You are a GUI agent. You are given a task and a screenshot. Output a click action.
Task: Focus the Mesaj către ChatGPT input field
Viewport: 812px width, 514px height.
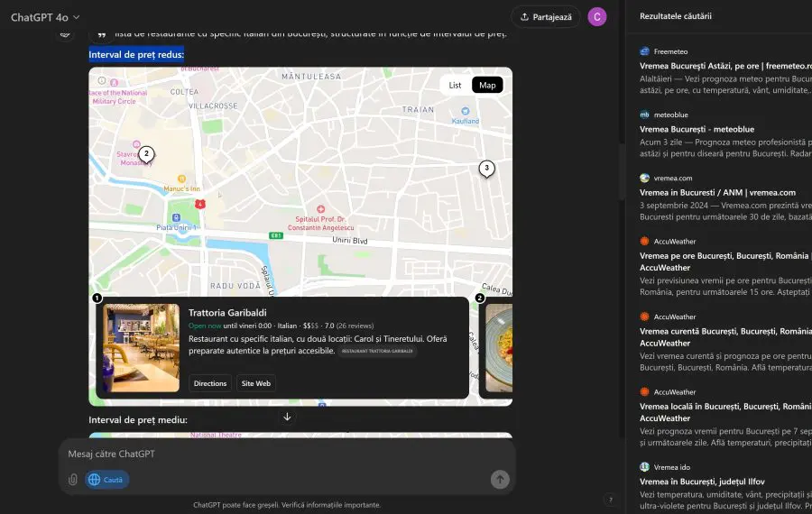(287, 454)
